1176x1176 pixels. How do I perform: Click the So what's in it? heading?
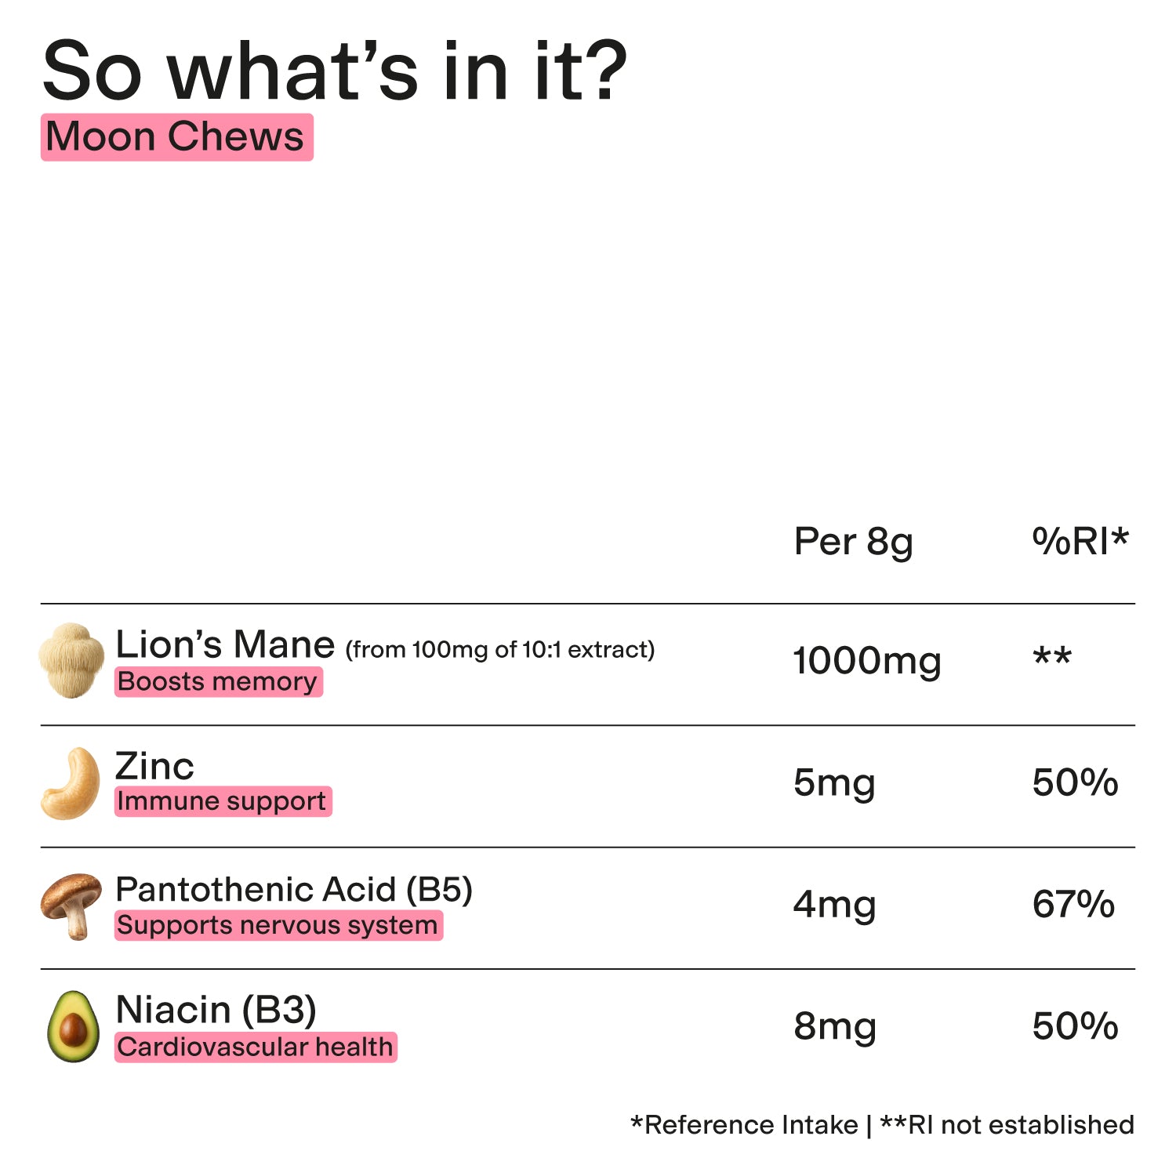pyautogui.click(x=335, y=71)
